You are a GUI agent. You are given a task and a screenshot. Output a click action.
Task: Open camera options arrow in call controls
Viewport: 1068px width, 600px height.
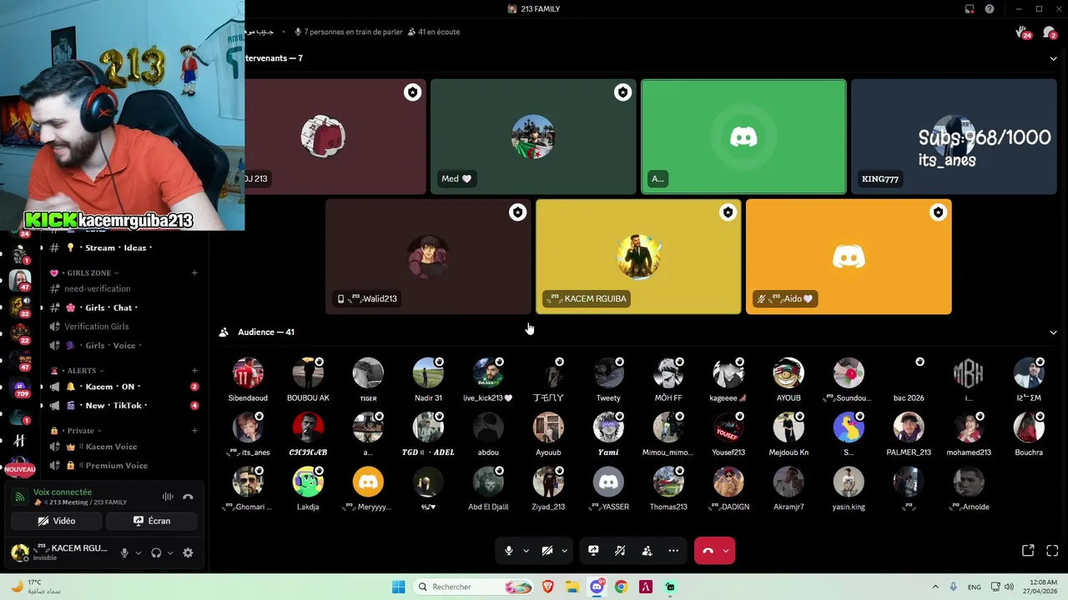(564, 551)
